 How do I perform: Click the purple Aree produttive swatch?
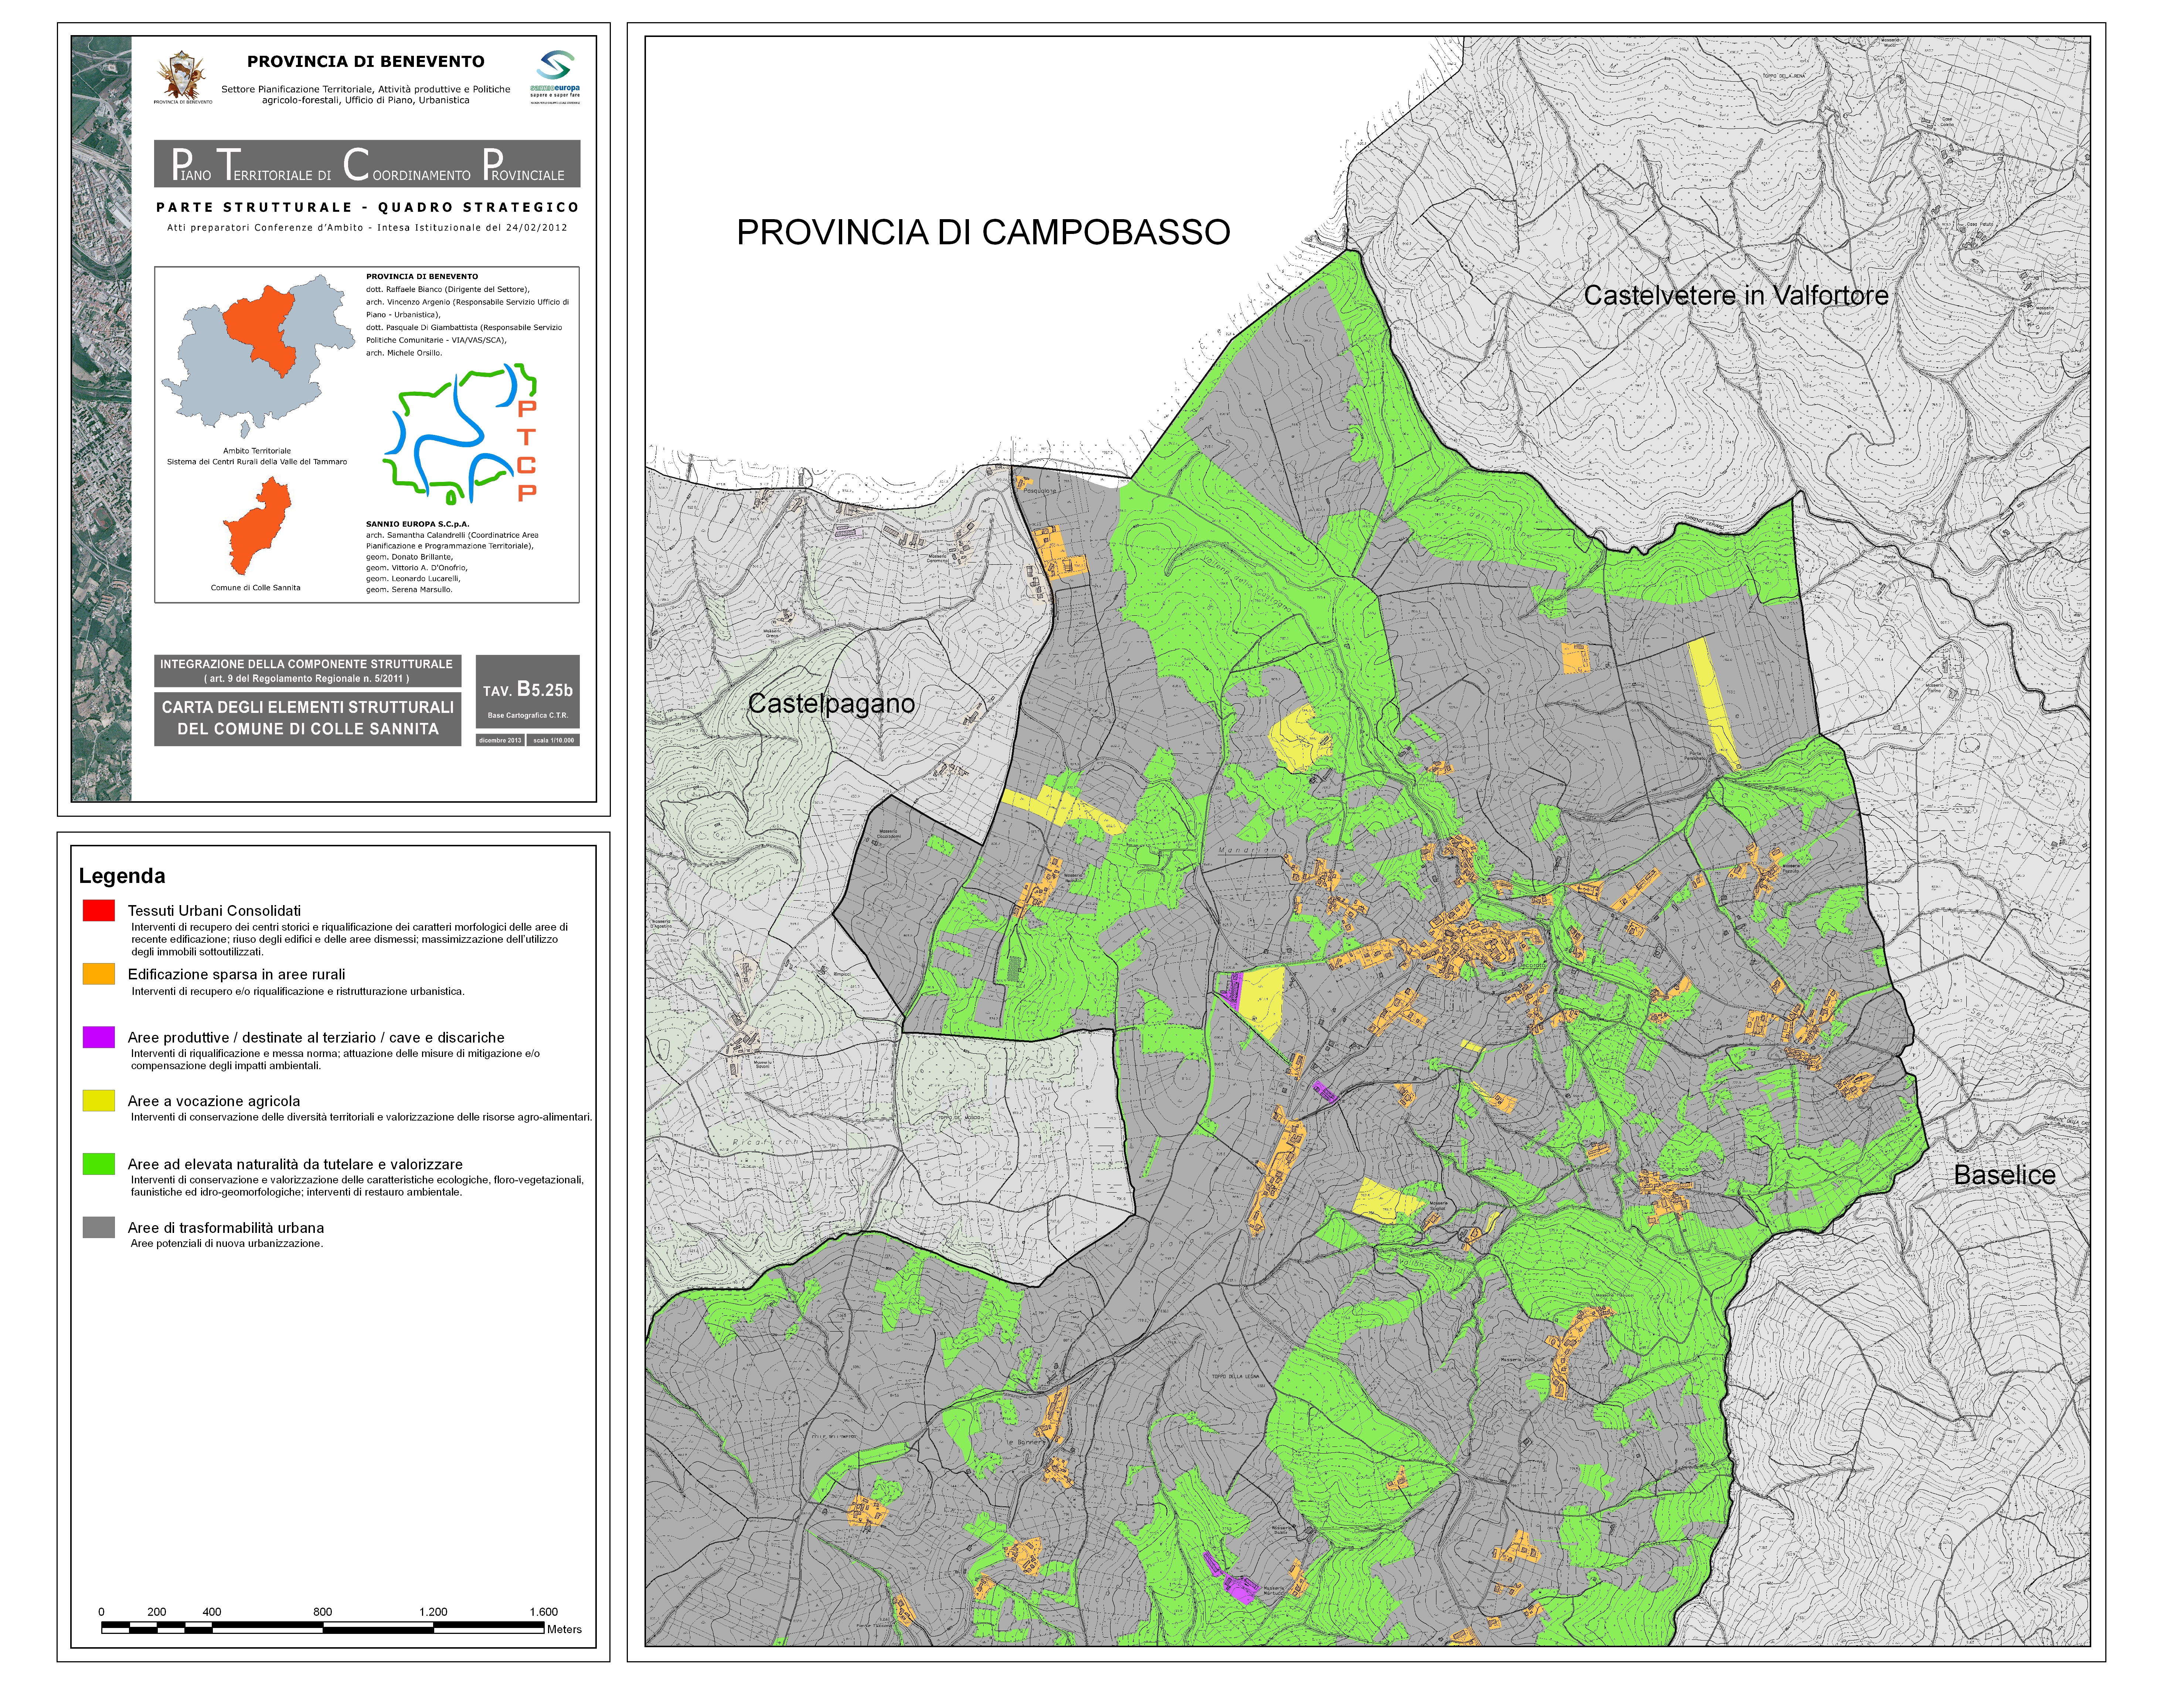pos(99,1037)
